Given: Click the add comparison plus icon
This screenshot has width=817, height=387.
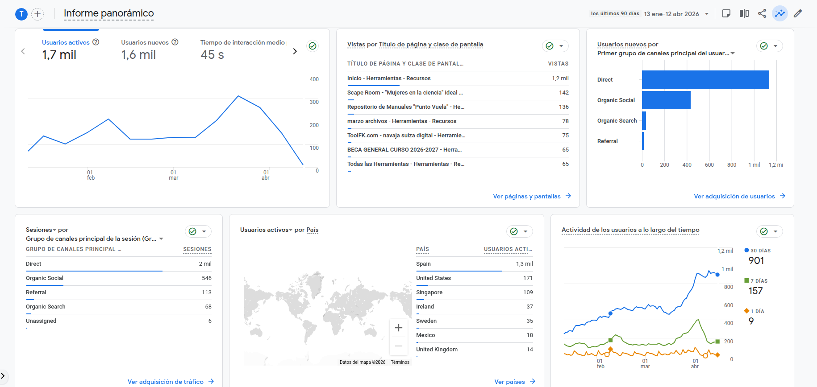Looking at the screenshot, I should [x=38, y=14].
